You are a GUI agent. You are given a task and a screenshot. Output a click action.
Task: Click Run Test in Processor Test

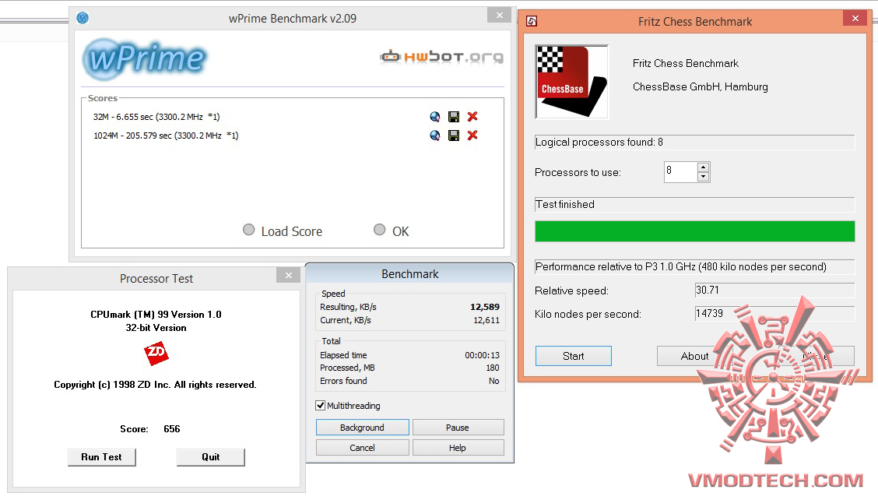(x=101, y=457)
